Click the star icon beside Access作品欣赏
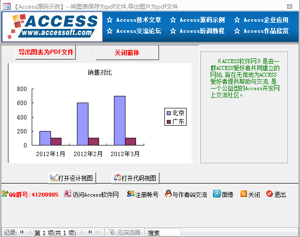 point(237,31)
